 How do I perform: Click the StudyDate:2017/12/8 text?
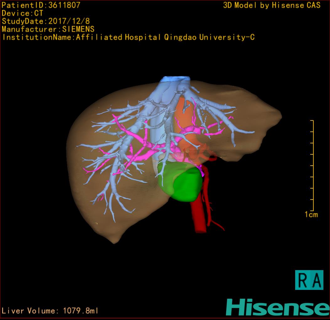coord(46,21)
